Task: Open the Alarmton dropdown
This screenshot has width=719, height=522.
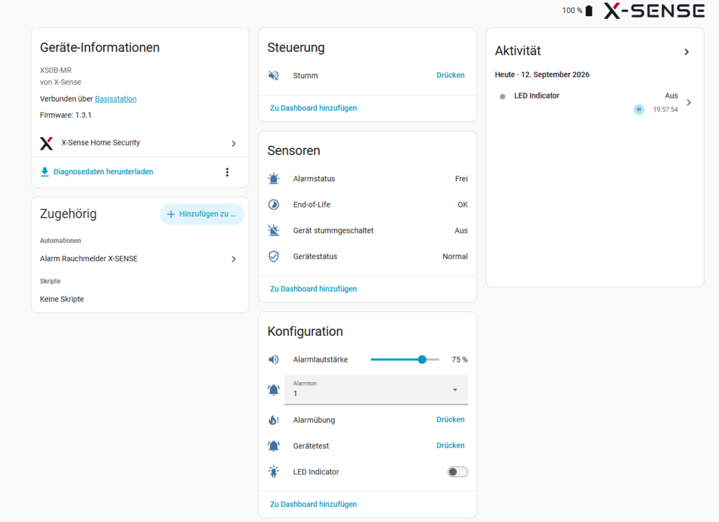Action: pyautogui.click(x=376, y=389)
